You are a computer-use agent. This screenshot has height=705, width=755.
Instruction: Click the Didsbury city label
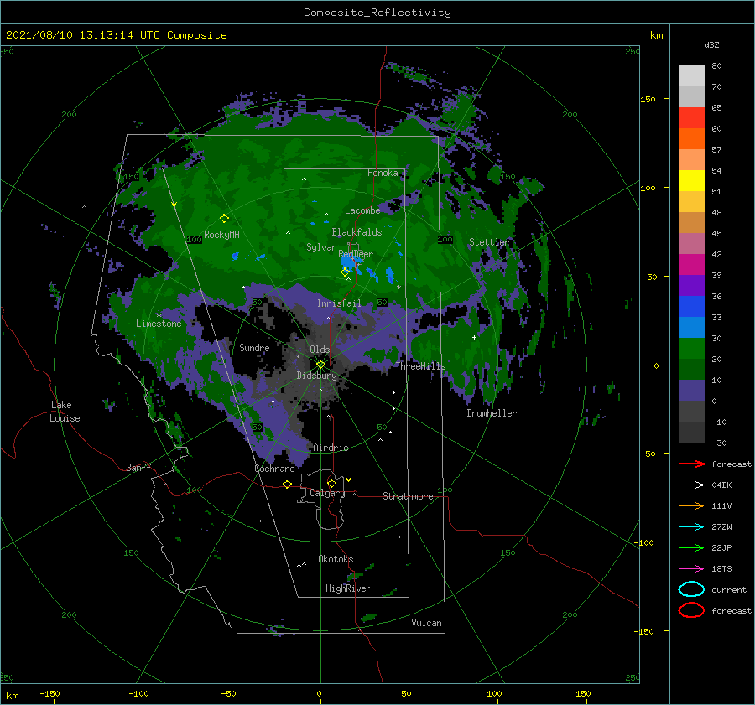[317, 376]
